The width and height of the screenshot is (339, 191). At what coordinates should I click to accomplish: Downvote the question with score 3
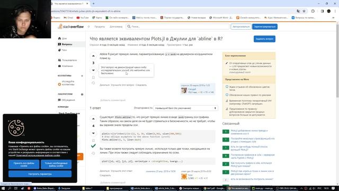pyautogui.click(x=93, y=70)
